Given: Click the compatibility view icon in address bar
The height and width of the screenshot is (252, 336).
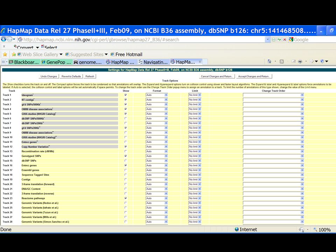Looking at the screenshot, I should tap(274, 40).
